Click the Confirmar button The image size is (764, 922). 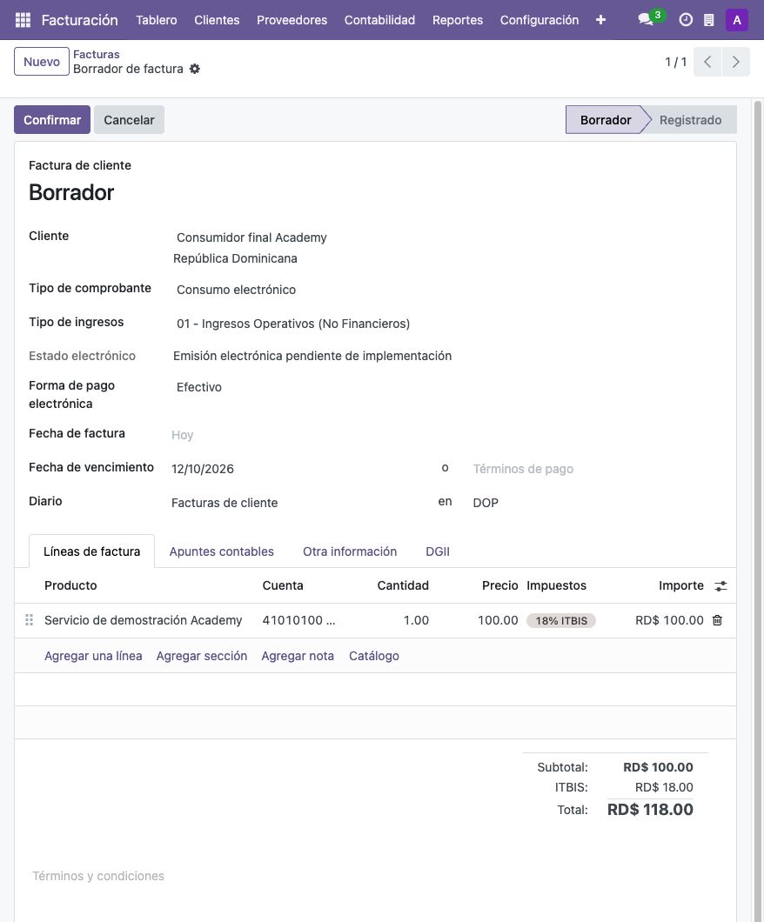(x=52, y=120)
